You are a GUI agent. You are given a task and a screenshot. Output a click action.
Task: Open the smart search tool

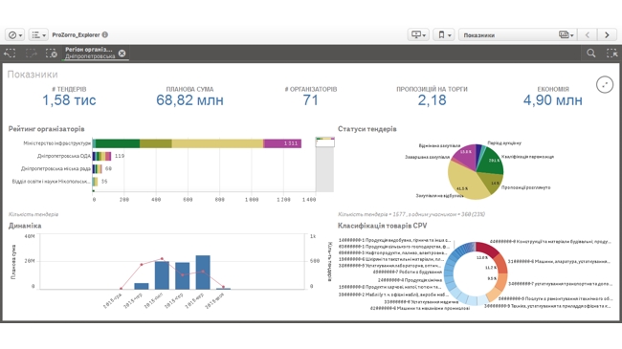point(591,54)
